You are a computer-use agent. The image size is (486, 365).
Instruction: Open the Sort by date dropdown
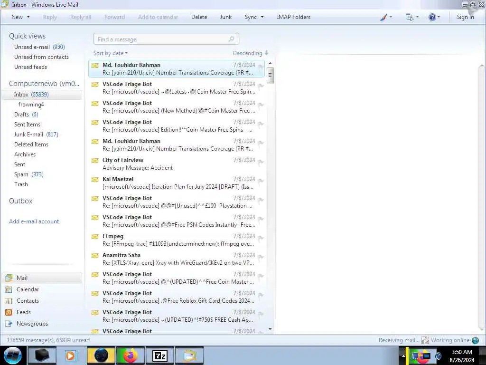[x=110, y=53]
